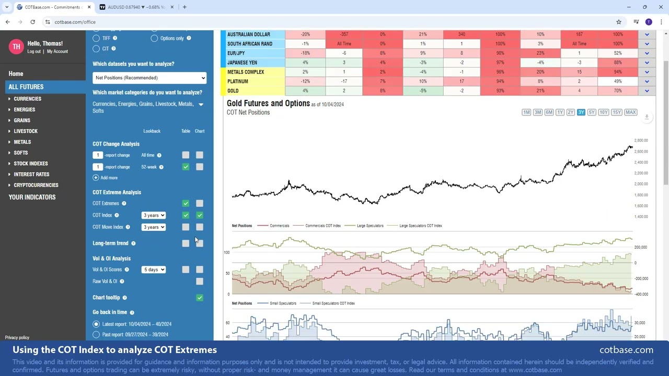Select the Options only radio button

154,38
